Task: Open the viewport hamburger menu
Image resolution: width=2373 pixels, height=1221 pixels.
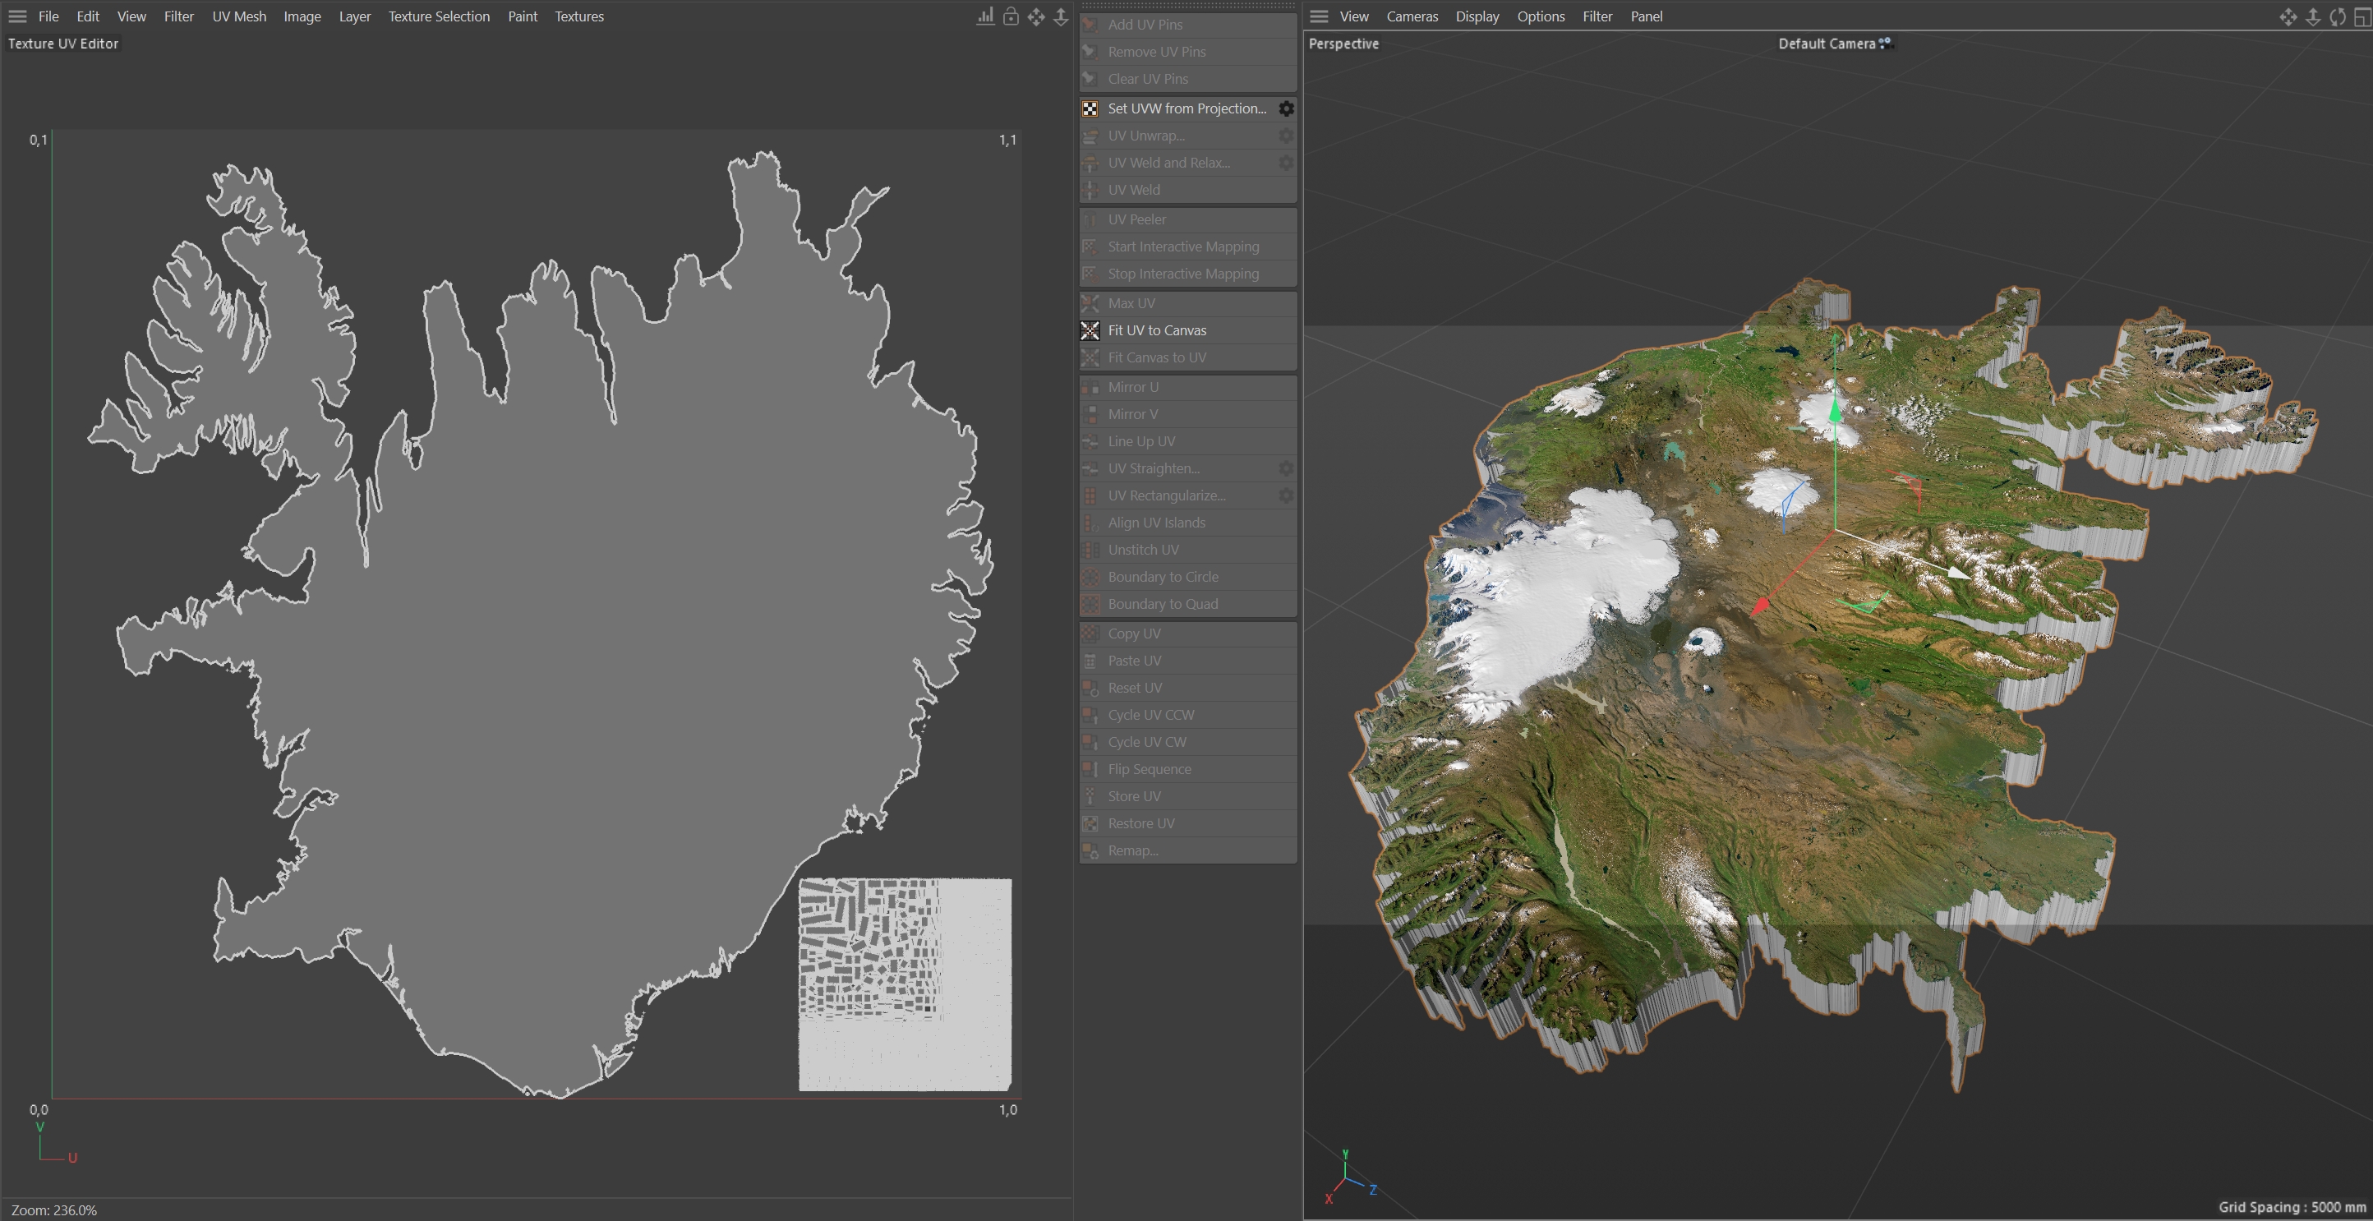Action: click(1319, 16)
